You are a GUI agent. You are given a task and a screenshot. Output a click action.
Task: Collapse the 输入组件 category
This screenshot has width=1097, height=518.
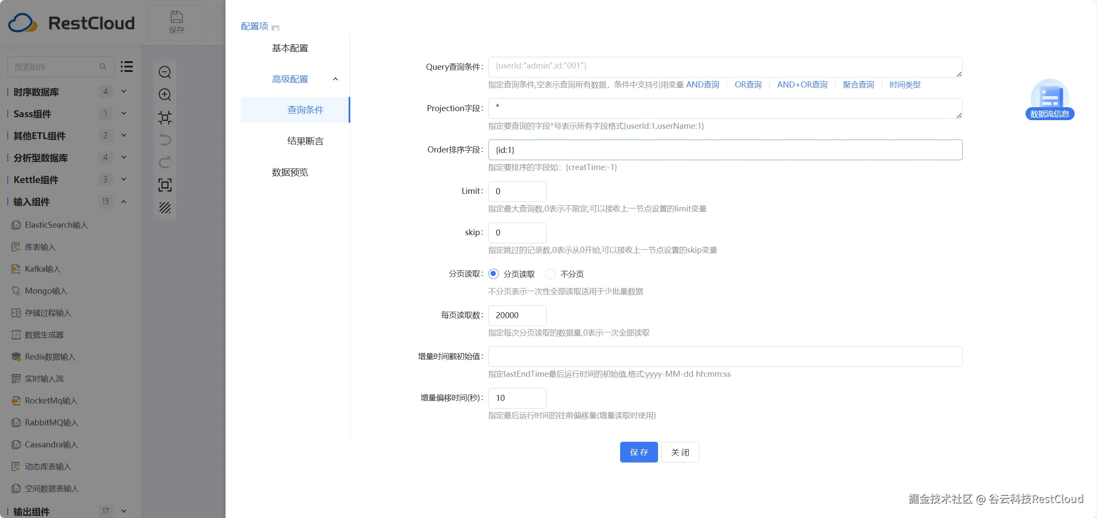point(124,201)
